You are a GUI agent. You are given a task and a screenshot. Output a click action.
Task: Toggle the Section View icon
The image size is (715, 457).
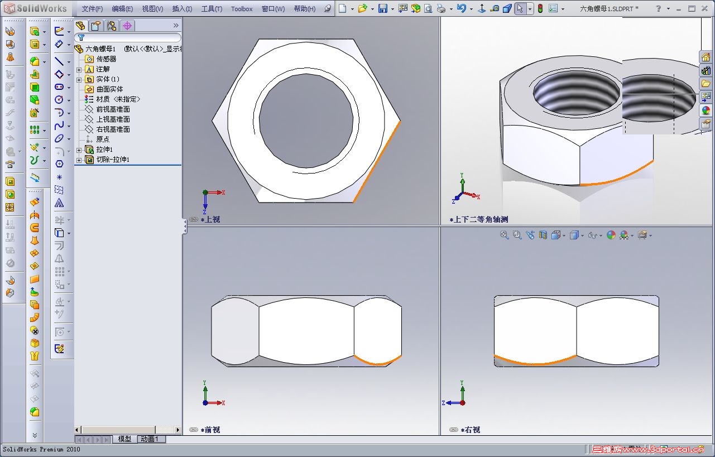[x=543, y=235]
